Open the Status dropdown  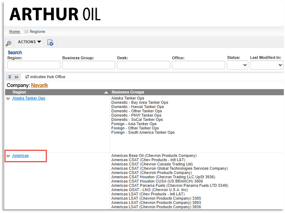[237, 65]
